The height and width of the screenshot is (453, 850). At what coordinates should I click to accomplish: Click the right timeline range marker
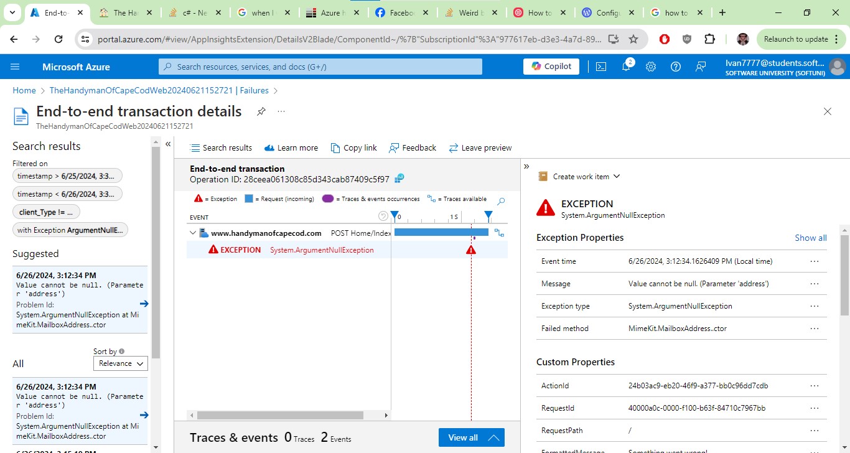(488, 215)
